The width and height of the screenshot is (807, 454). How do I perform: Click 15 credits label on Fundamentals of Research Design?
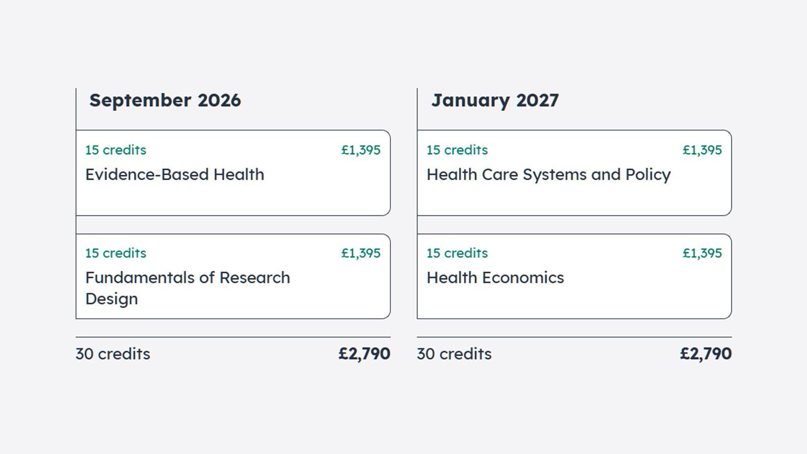116,253
